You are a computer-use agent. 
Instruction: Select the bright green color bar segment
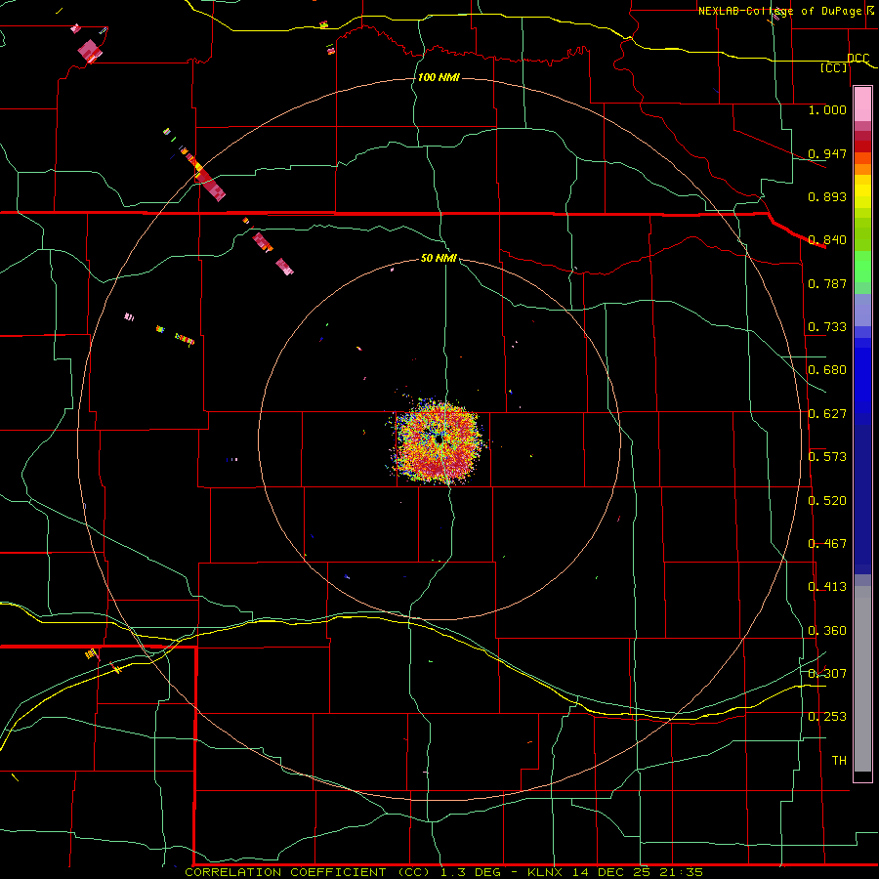(x=862, y=267)
